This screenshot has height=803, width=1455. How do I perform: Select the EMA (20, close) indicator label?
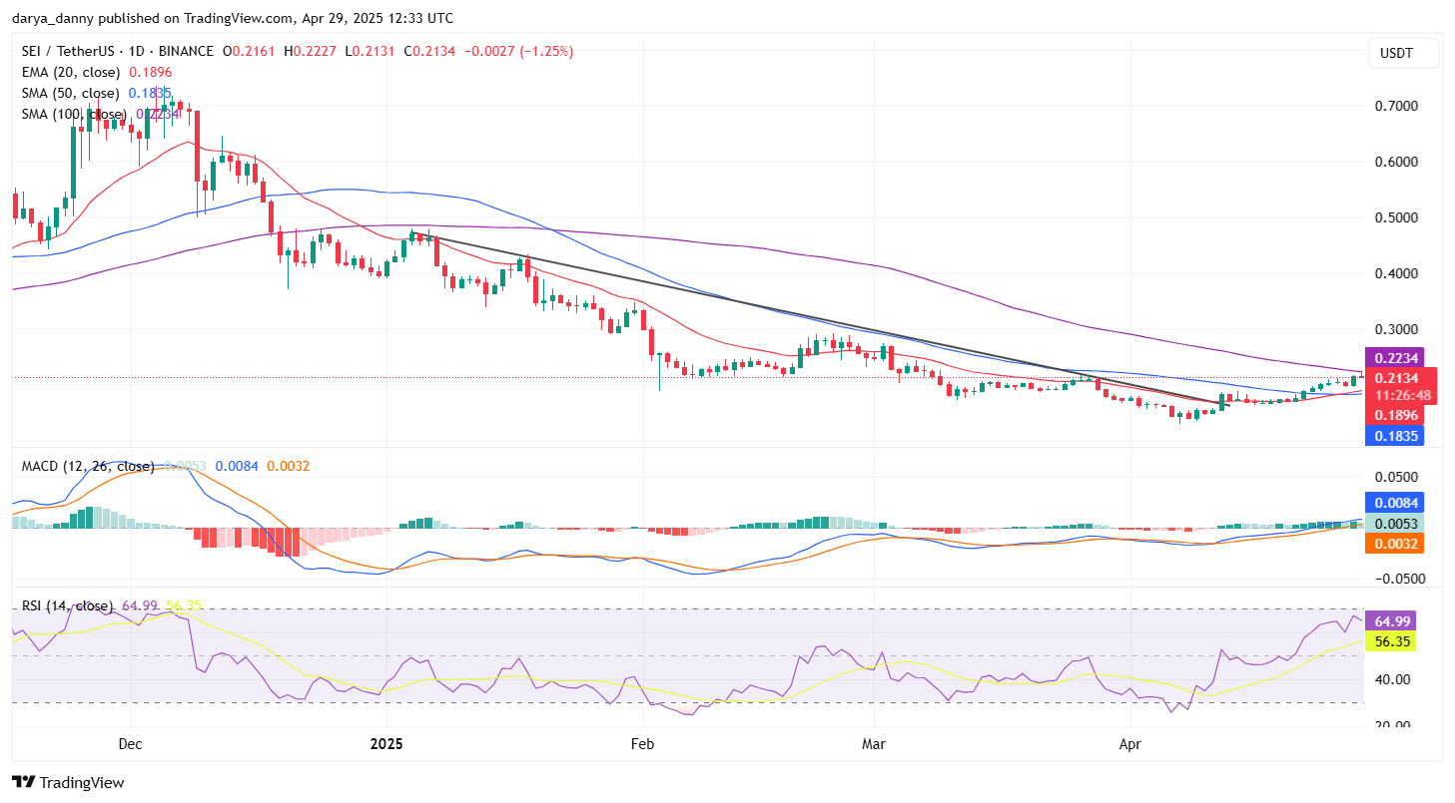coord(70,72)
